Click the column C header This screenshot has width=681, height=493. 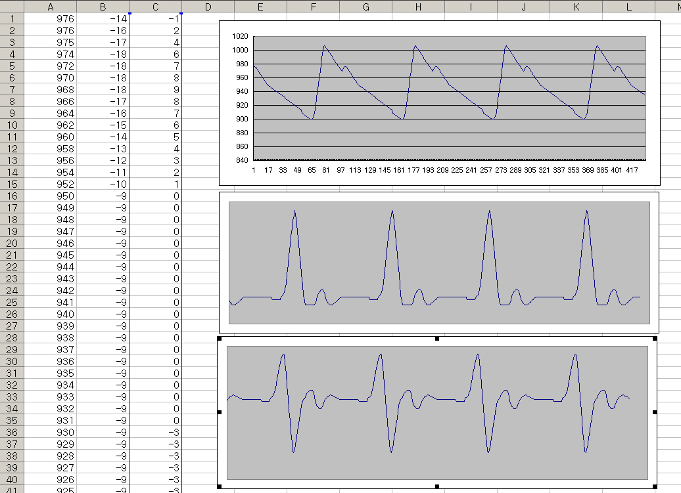tap(155, 6)
